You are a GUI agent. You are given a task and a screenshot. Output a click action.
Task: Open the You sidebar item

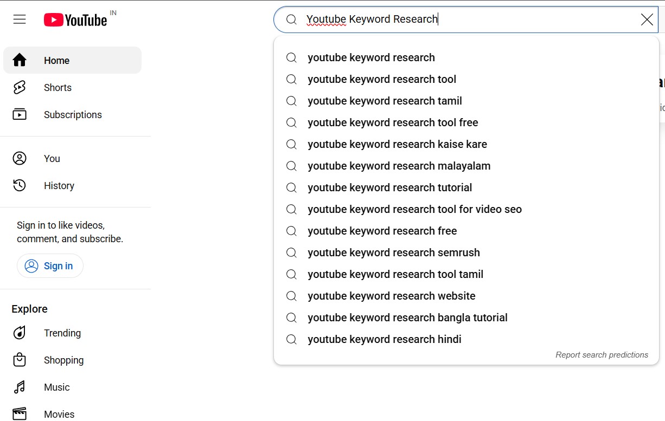tap(52, 159)
